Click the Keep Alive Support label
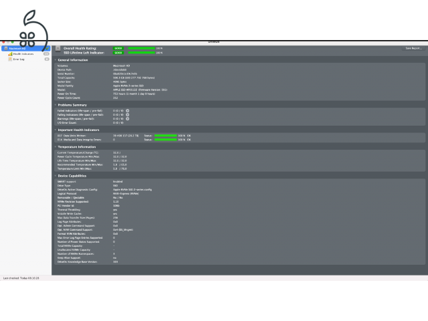 tap(69, 258)
